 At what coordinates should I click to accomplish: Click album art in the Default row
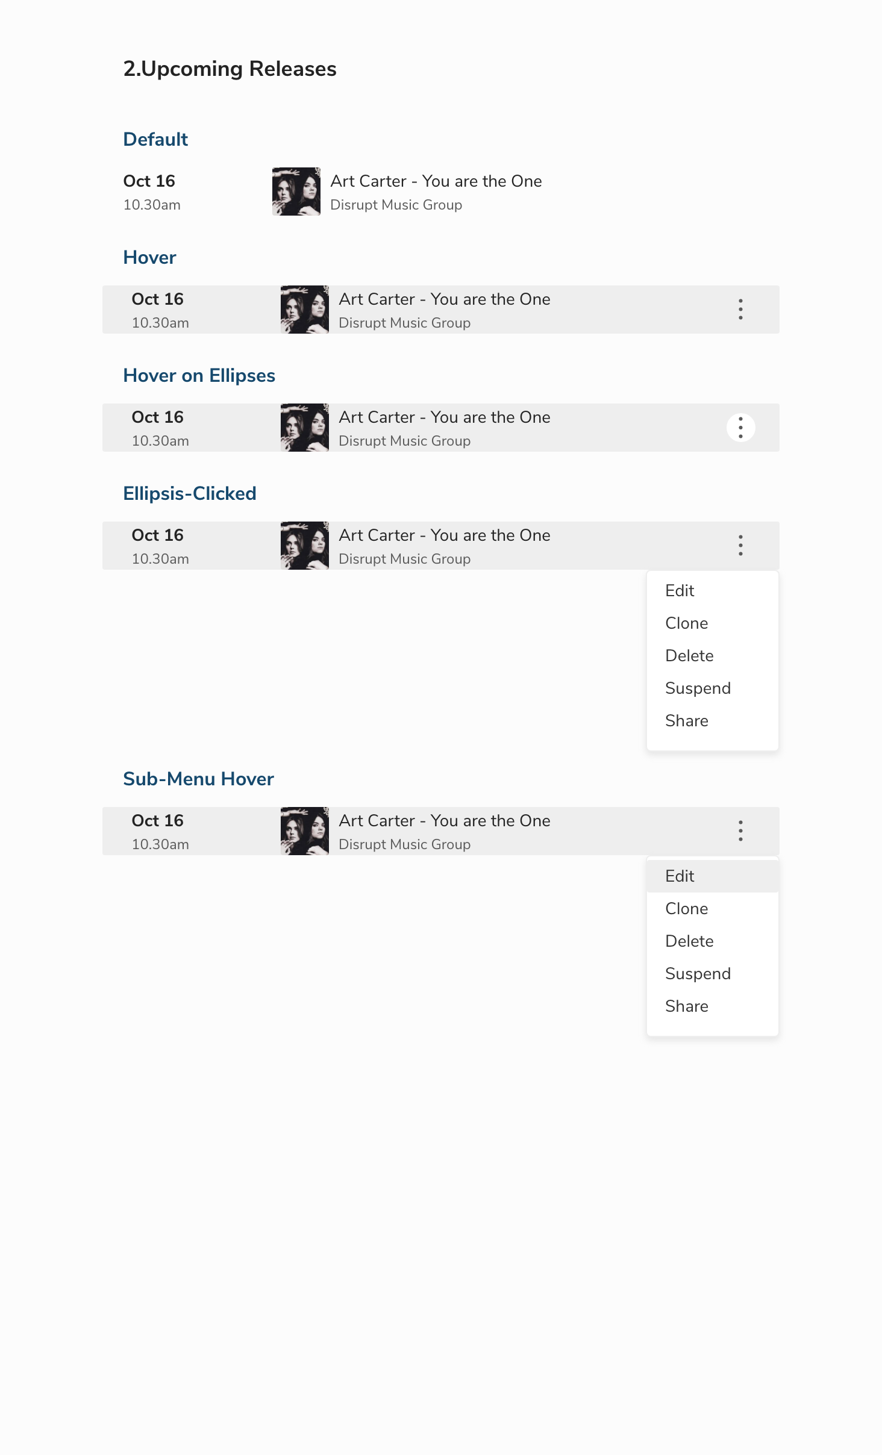(x=296, y=192)
